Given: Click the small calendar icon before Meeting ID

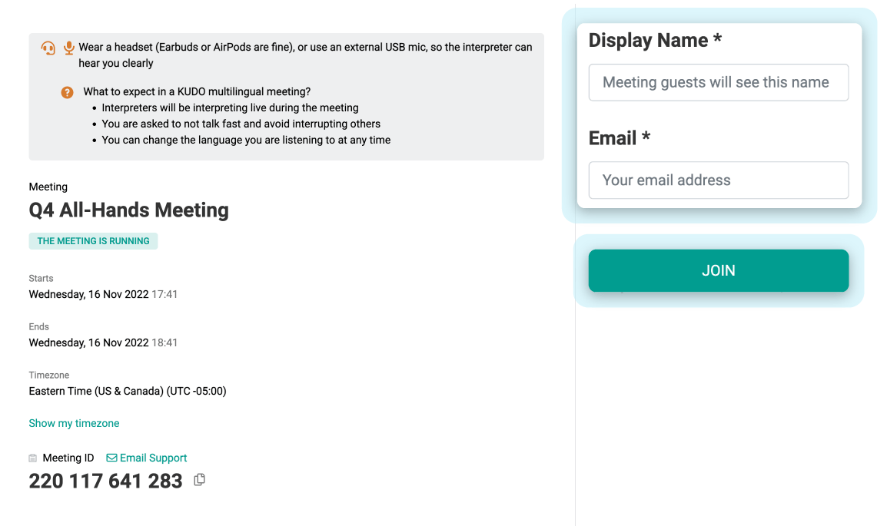Looking at the screenshot, I should pyautogui.click(x=32, y=457).
